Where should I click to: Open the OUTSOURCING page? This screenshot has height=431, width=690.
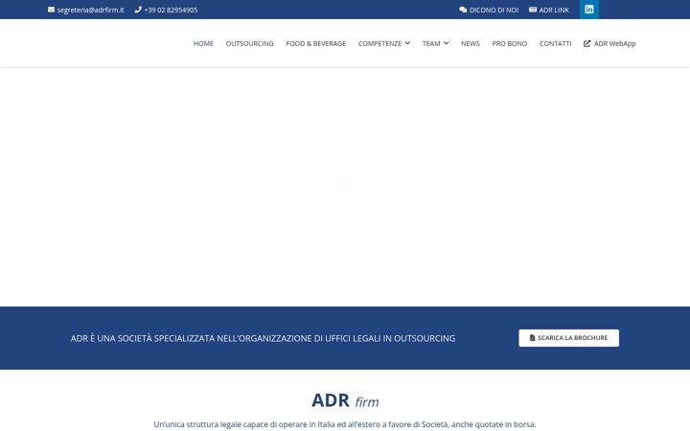[x=249, y=43]
